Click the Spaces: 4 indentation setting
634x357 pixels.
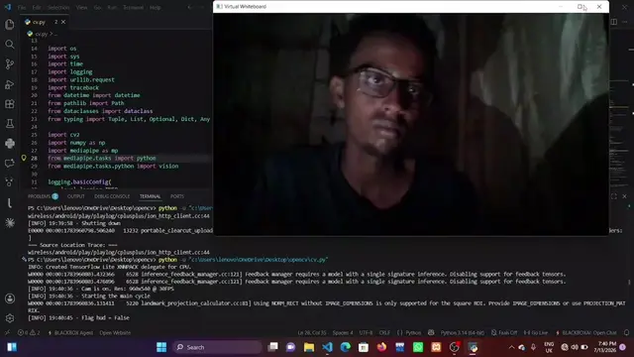click(x=343, y=333)
